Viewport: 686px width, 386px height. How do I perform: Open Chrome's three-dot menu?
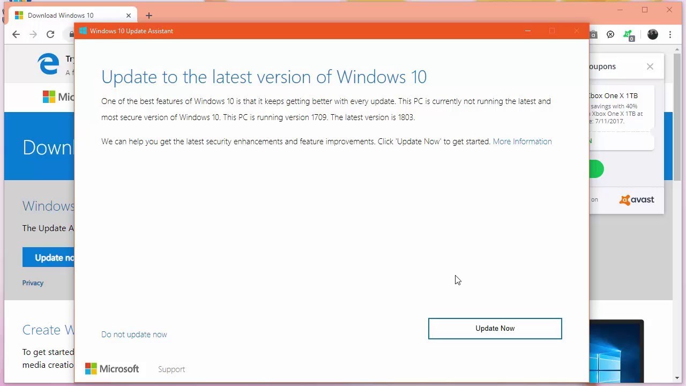[670, 34]
